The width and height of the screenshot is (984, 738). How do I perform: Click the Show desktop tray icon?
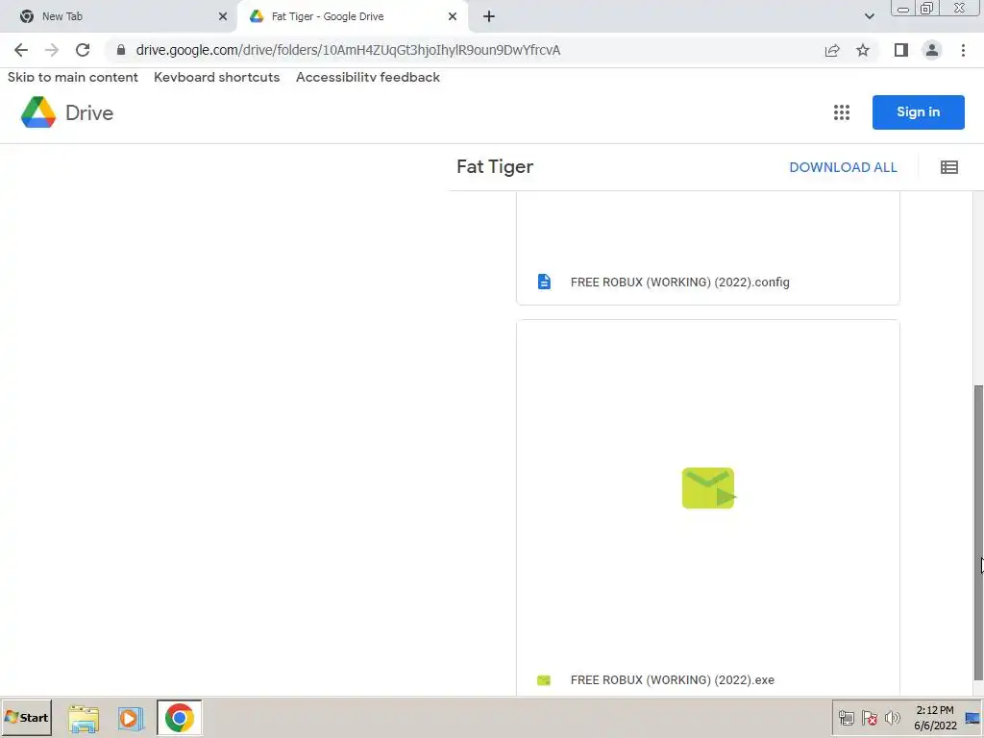point(972,718)
